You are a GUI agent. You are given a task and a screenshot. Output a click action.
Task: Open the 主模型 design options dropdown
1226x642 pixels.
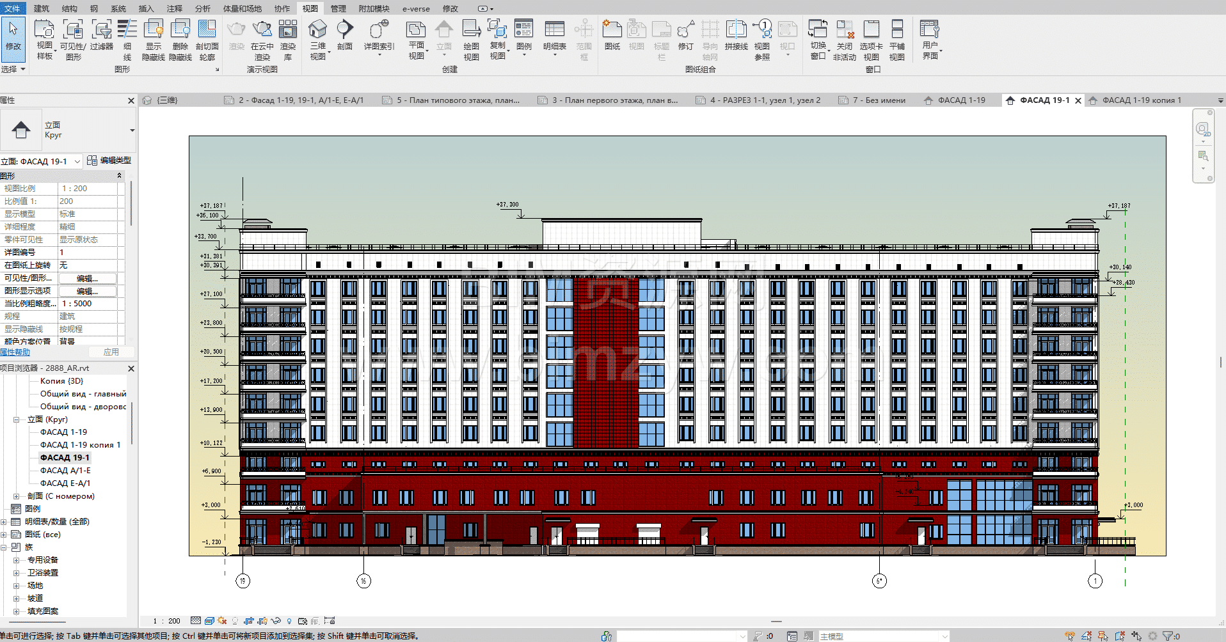[x=944, y=636]
